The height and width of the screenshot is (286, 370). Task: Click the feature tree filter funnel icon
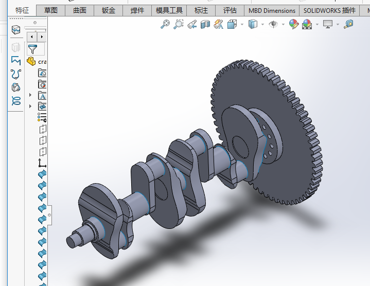point(32,49)
